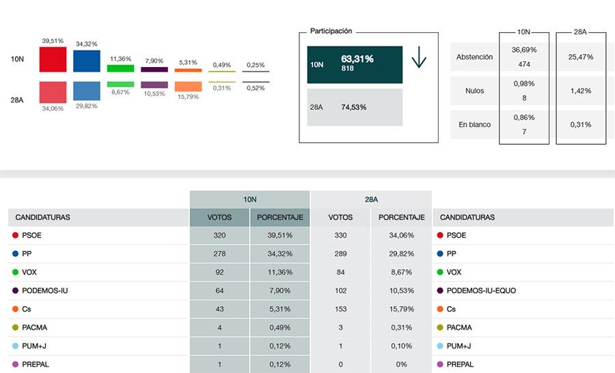The width and height of the screenshot is (615, 373).
Task: Click the PACMA olive dot in right list
Action: (x=439, y=327)
